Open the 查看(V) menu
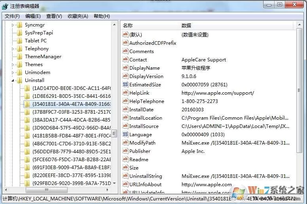Image resolution: width=307 pixels, height=204 pixels. (x=54, y=16)
